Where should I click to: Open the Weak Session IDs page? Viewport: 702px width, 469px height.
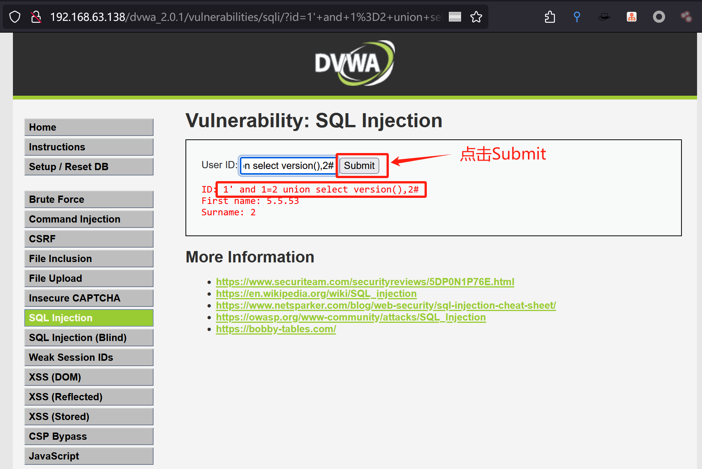(x=89, y=357)
